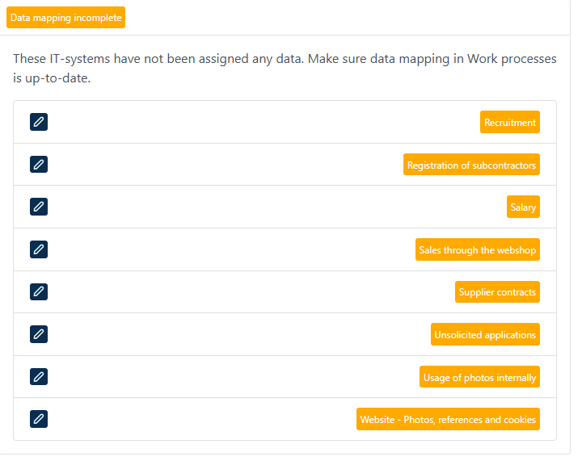This screenshot has height=465, width=582.
Task: Select the Sales through the webshop tag
Action: 478,249
